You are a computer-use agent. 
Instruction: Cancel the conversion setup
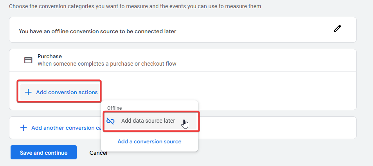(x=98, y=153)
